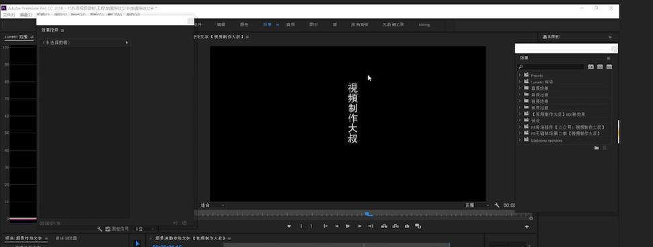Expand the Lumetri presets folder
The height and width of the screenshot is (247, 653).
[520, 81]
